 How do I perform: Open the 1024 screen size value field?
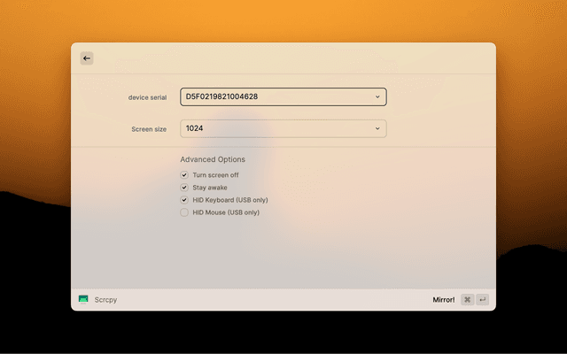point(275,128)
